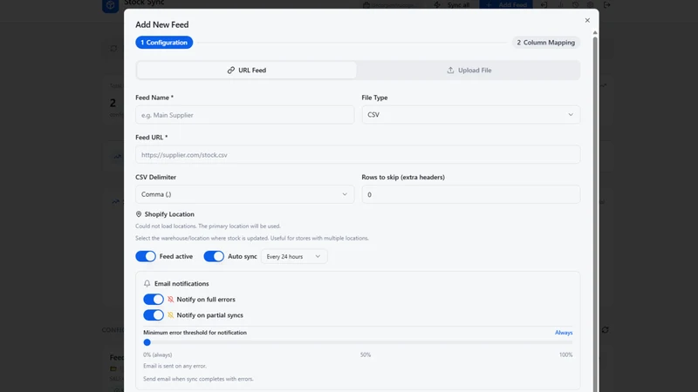Click the Sync all button in header
Viewport: 698px width, 392px height.
452,5
